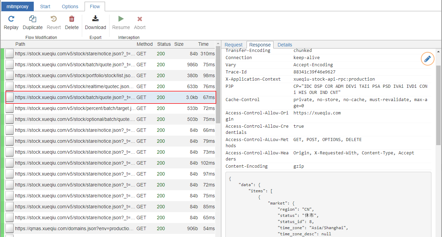This screenshot has width=442, height=237.
Task: Abort the intercepted flow
Action: pos(140,23)
